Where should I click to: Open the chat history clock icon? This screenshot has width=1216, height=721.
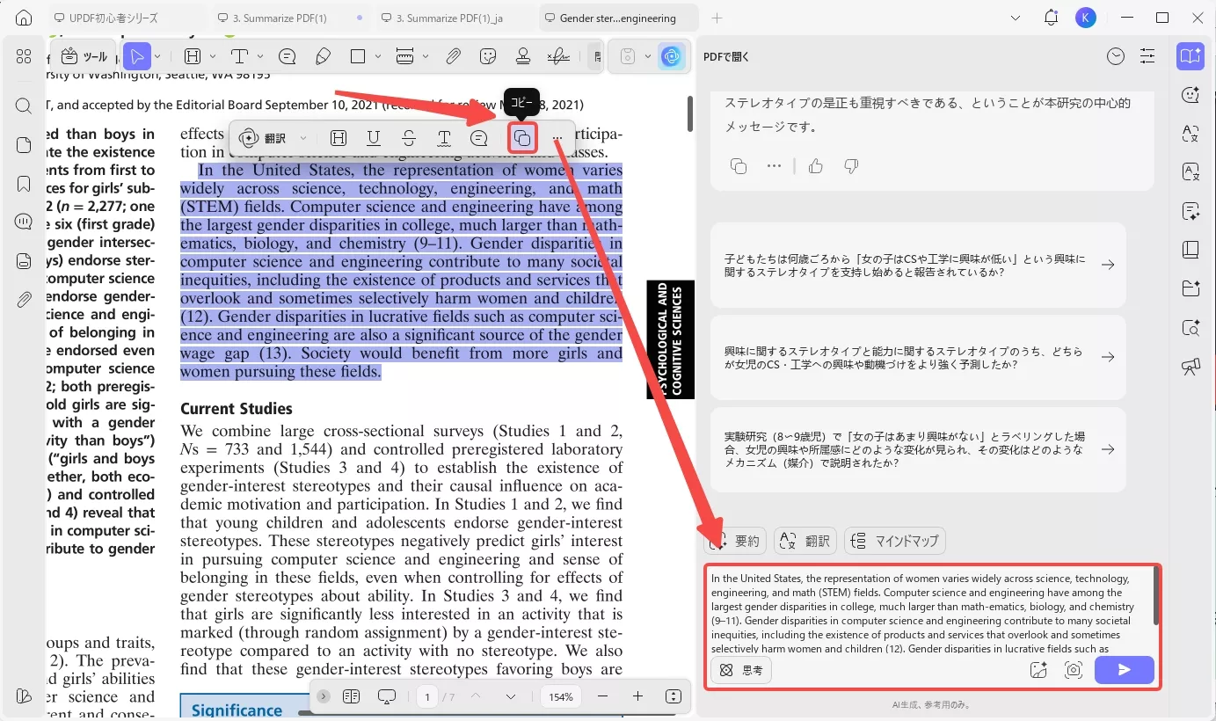click(1116, 56)
